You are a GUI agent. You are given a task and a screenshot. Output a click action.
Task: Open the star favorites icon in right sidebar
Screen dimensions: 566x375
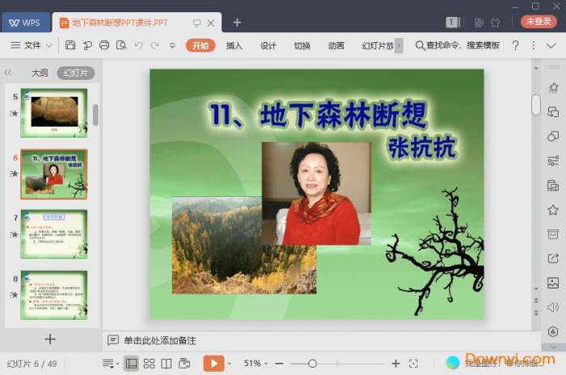(x=553, y=209)
